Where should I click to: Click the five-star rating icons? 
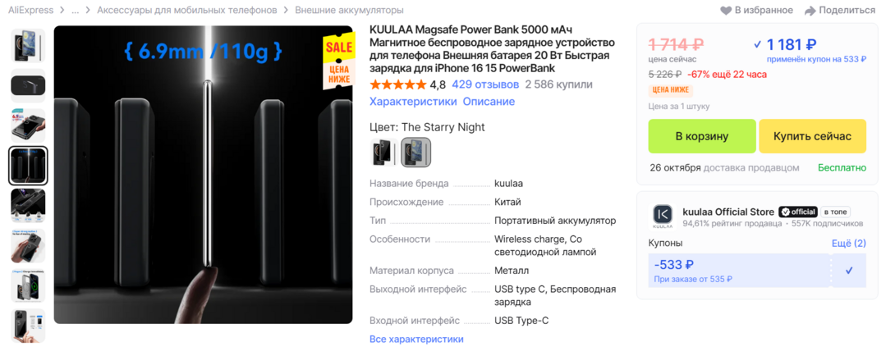pos(398,84)
